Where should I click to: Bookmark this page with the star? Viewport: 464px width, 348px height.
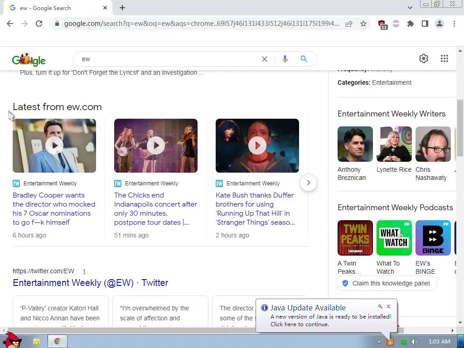[x=363, y=24]
